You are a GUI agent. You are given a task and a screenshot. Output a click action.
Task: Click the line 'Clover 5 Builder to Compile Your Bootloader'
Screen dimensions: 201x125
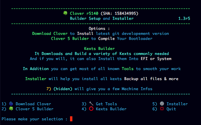[102, 39]
